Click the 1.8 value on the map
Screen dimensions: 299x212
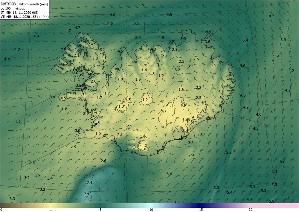[120, 79]
